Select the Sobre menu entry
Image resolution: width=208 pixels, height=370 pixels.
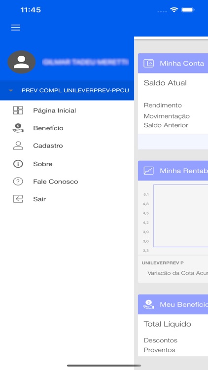[x=43, y=164]
